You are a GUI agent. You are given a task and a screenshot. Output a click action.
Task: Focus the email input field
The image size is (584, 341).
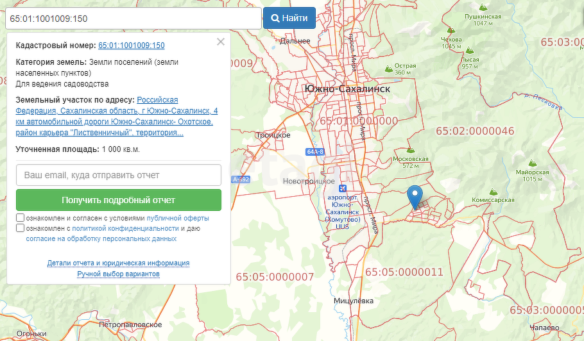pos(118,175)
